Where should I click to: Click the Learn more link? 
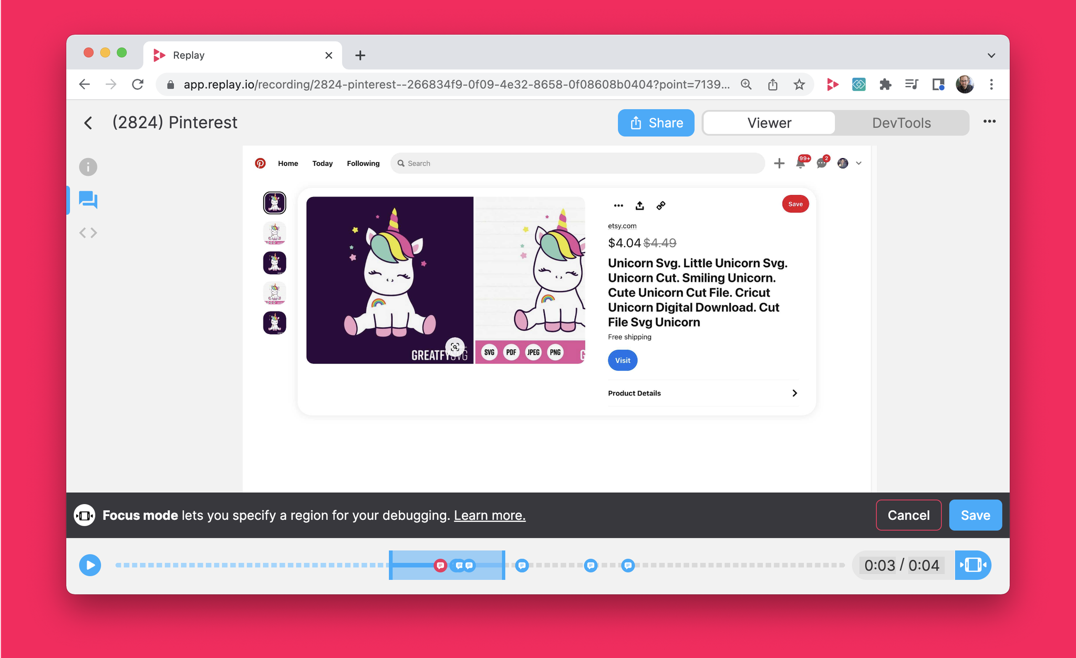[490, 515]
